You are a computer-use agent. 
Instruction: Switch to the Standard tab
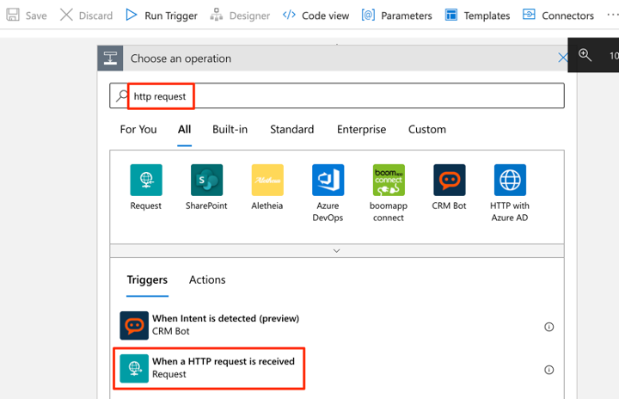292,130
